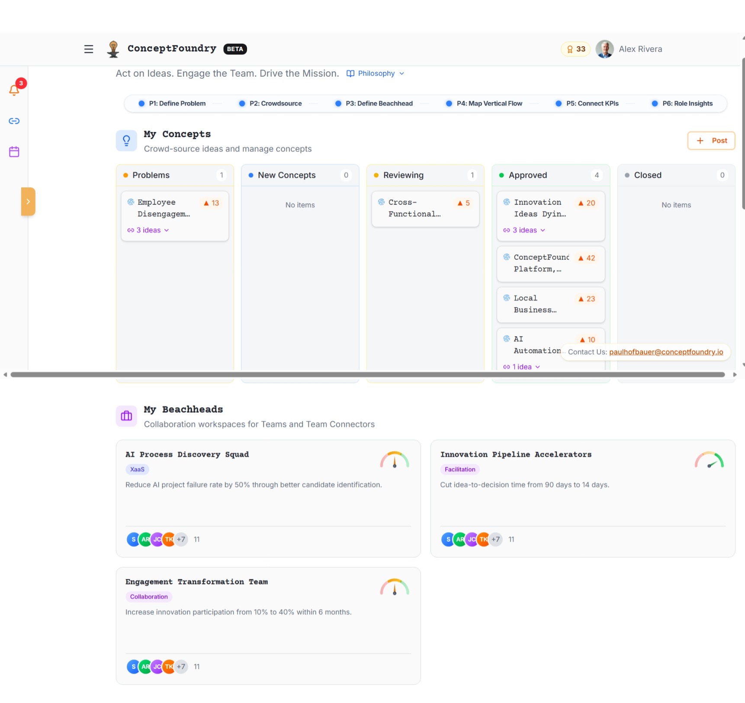Click the horizontal scrollbar under concepts board
Image resolution: width=745 pixels, height=703 pixels.
[368, 375]
